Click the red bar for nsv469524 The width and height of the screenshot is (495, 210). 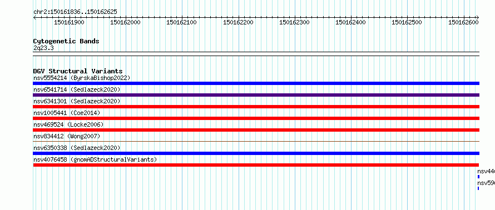coord(256,130)
